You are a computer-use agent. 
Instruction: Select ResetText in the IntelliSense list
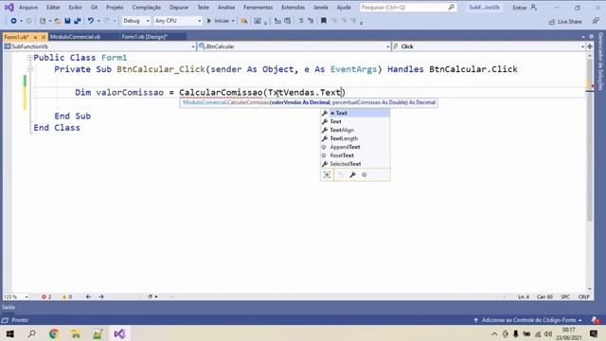click(355, 155)
